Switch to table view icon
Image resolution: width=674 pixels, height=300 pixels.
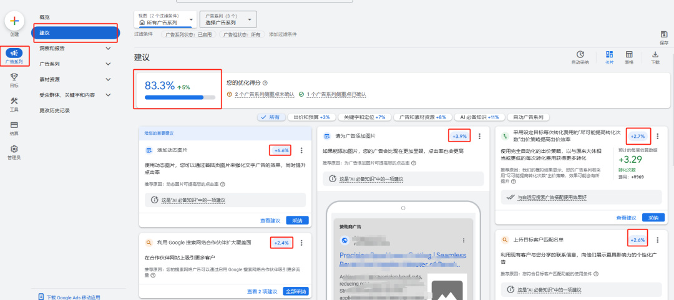(x=629, y=54)
